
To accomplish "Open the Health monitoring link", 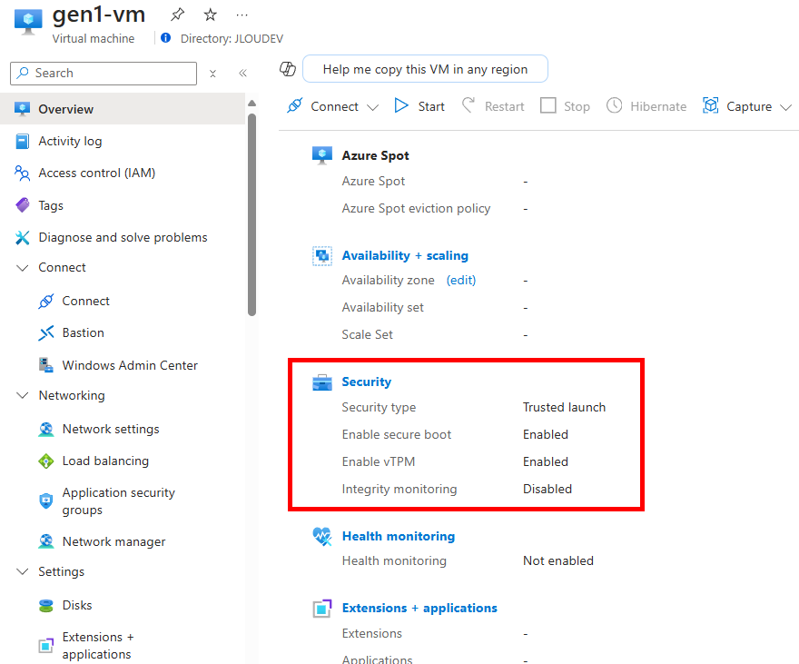I will click(x=399, y=536).
